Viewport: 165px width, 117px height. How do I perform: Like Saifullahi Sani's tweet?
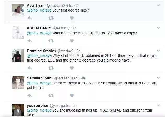pyautogui.click(x=72, y=96)
